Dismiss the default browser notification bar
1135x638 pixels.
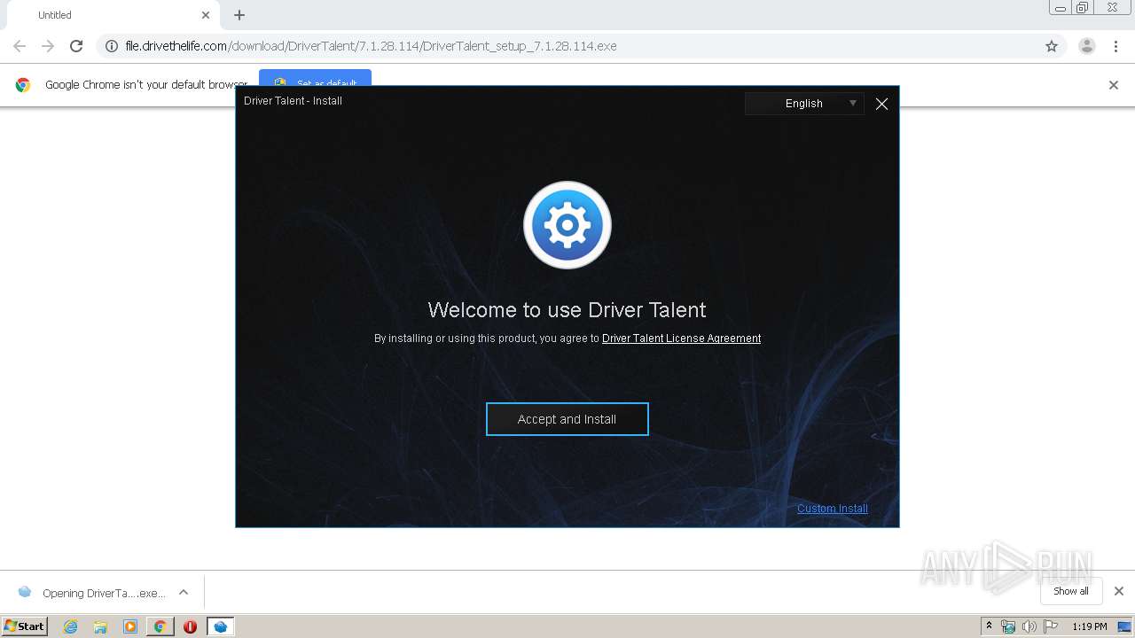tap(1114, 85)
